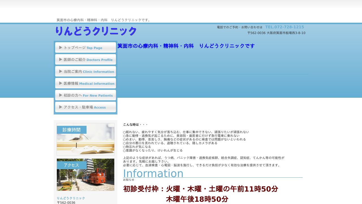
Task: Click the りんどうクリニック site logo
Action: pyautogui.click(x=96, y=31)
